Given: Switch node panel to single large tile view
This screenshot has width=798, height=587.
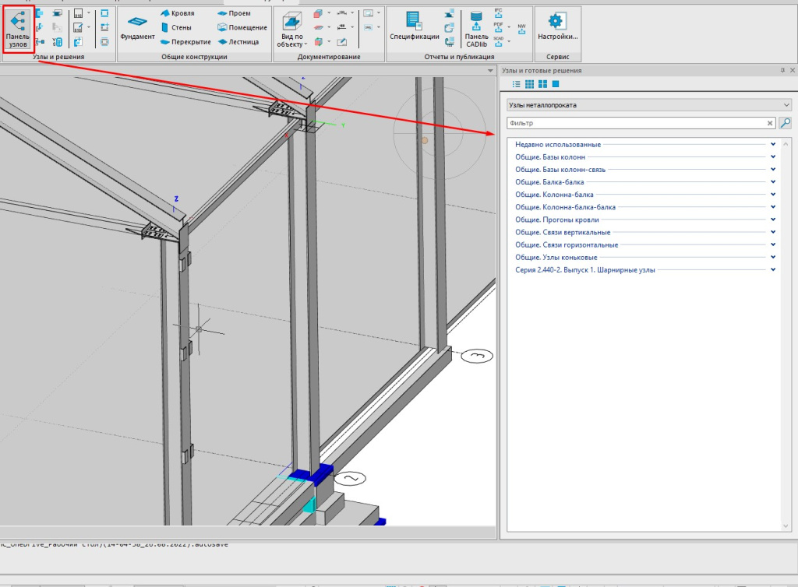Looking at the screenshot, I should 556,84.
